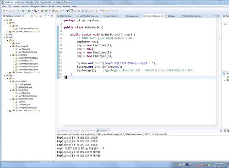Toggle main method fold marker on line 5
229x168 pixels.
click(62, 35)
